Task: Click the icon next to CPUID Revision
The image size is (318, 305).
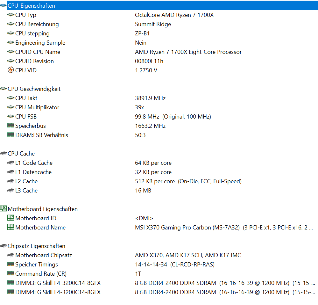Action: [x=11, y=61]
